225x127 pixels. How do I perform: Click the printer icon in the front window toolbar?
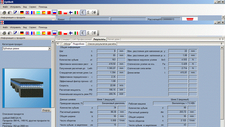4,33
